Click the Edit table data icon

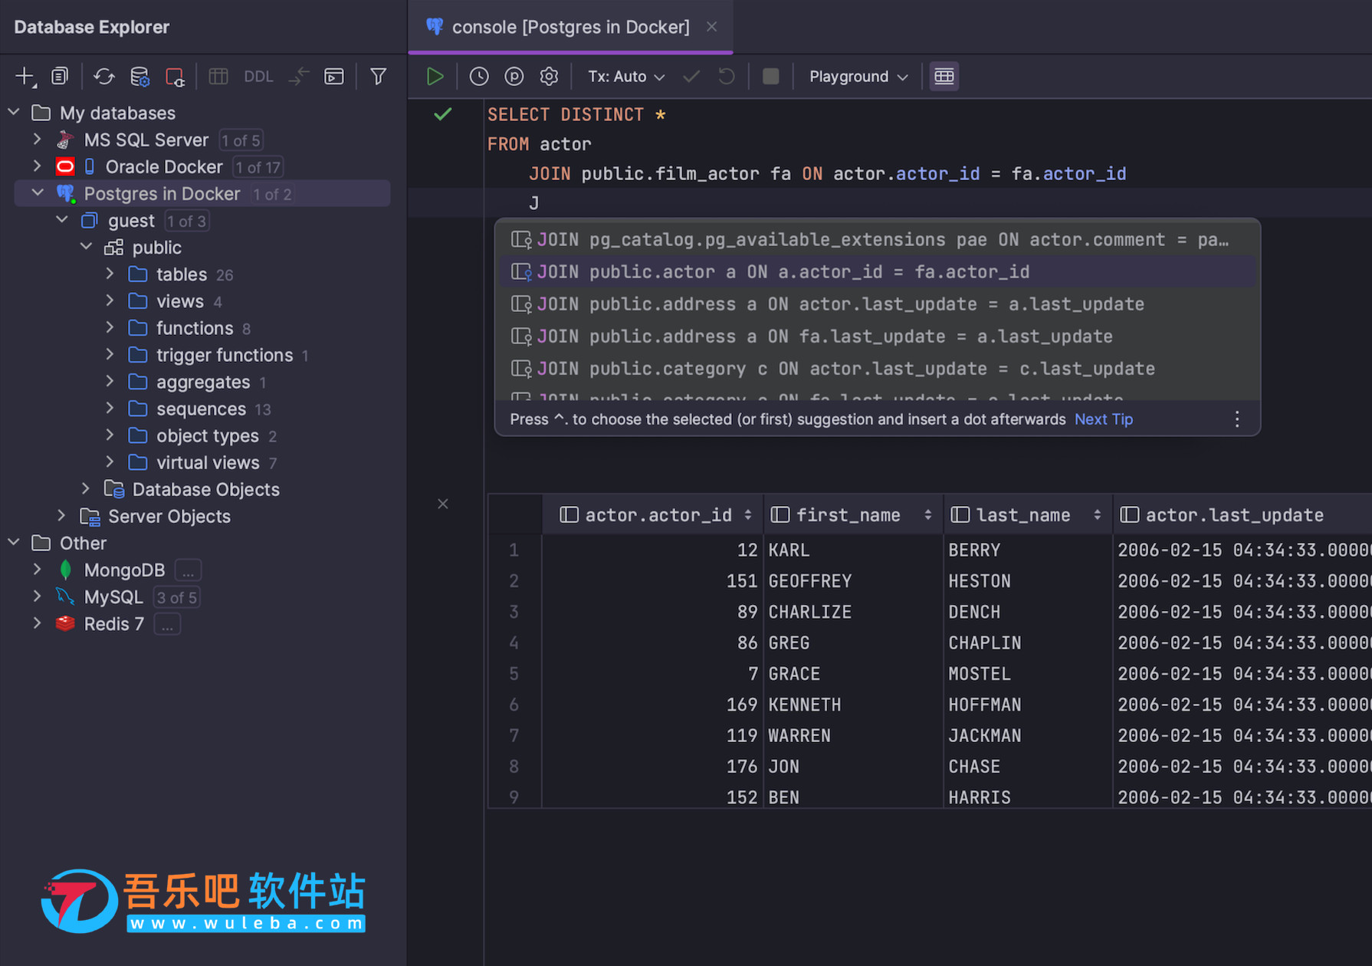pyautogui.click(x=218, y=77)
